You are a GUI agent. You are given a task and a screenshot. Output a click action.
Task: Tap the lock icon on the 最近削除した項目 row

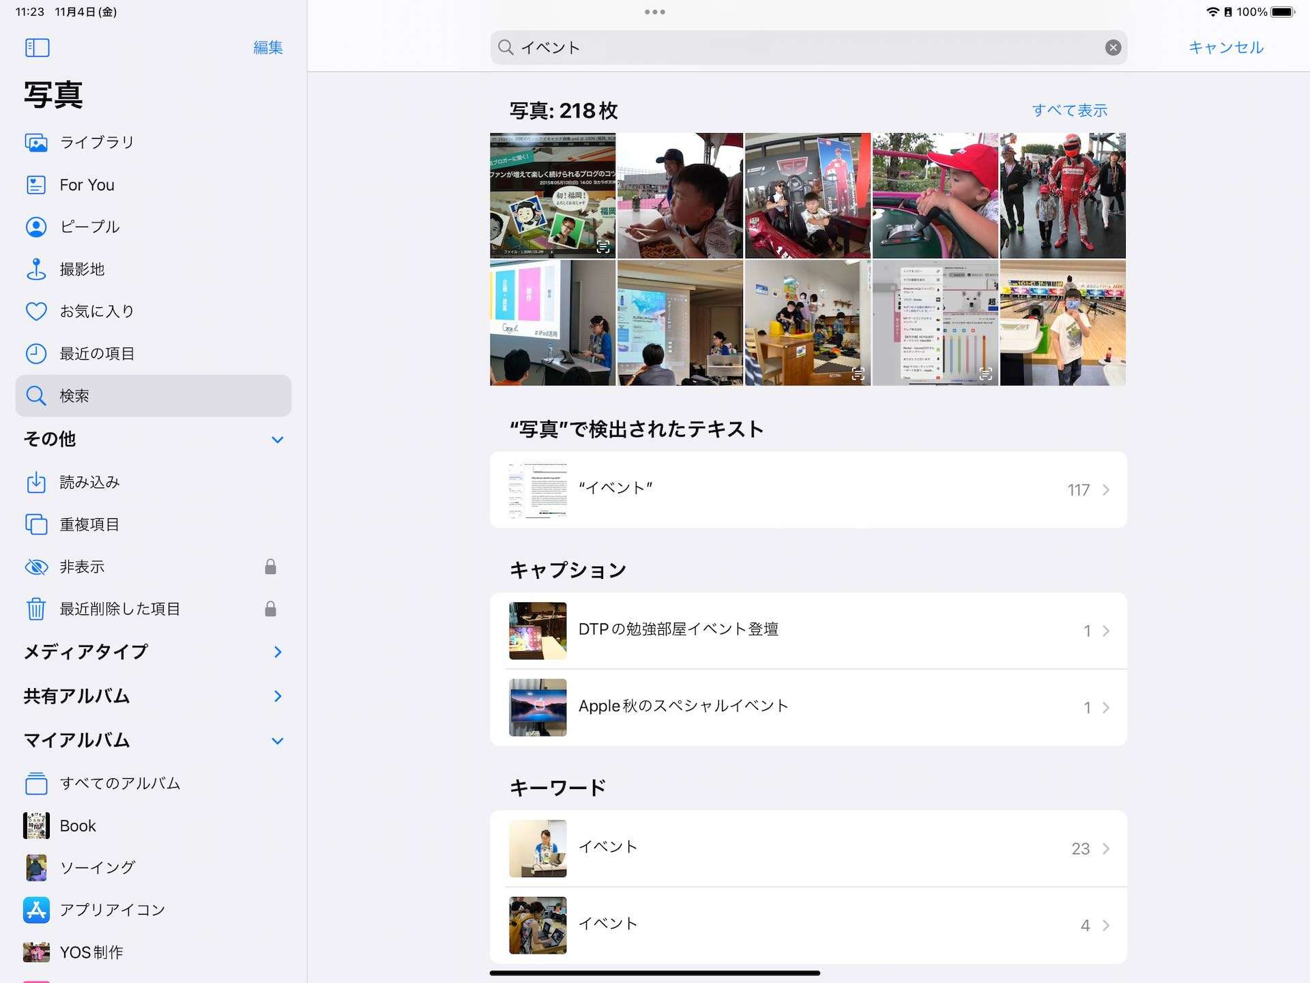point(271,609)
